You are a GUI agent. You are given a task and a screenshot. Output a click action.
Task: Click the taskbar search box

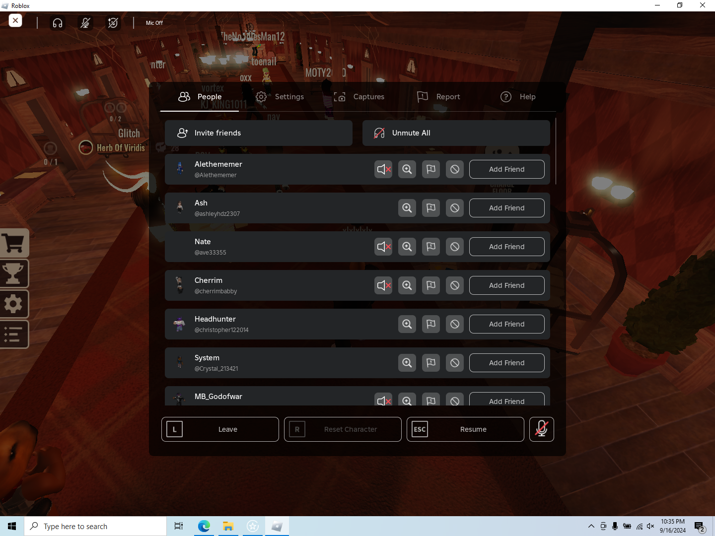(95, 526)
